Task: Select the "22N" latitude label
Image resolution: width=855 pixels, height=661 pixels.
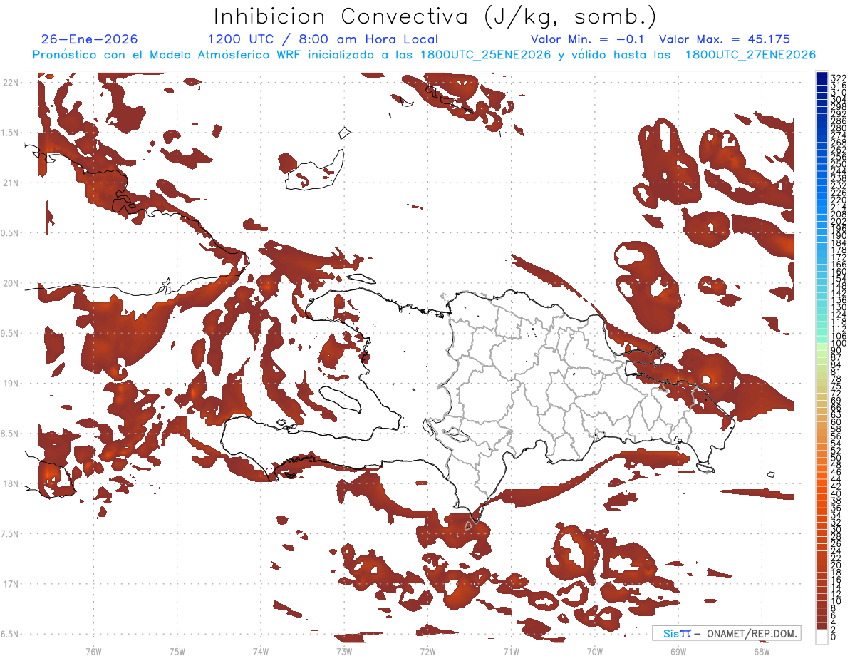Action: coord(10,83)
